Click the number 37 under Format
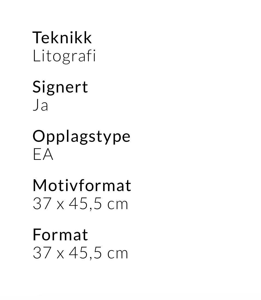 [x=41, y=253]
